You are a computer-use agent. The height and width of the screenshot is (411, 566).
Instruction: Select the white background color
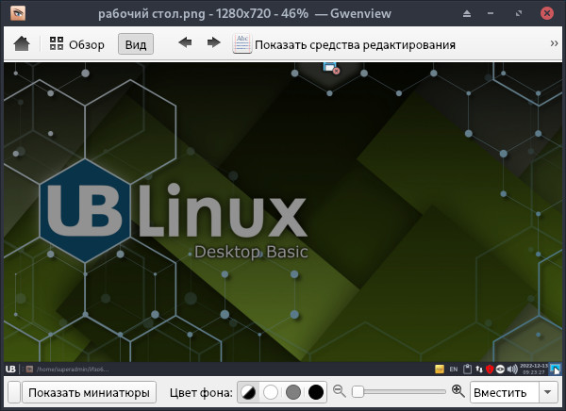271,392
